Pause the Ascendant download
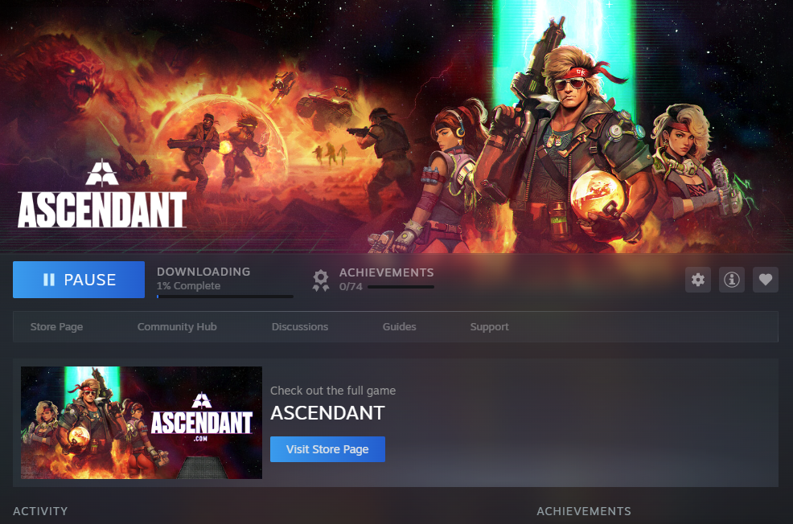This screenshot has height=524, width=793. tap(78, 280)
